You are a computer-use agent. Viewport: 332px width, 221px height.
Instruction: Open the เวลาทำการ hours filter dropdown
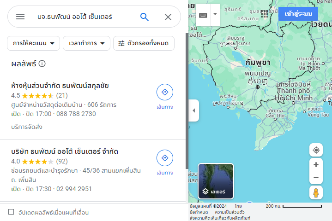(87, 43)
